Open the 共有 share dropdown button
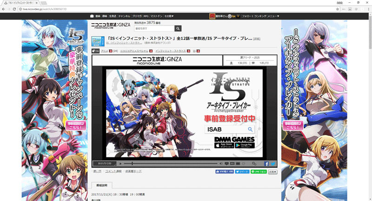The width and height of the screenshot is (372, 201). click(x=272, y=172)
